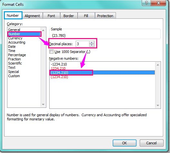Screen dimensions: 170x153
Task: Click Category list scroll down arrow
Action: (x=43, y=105)
